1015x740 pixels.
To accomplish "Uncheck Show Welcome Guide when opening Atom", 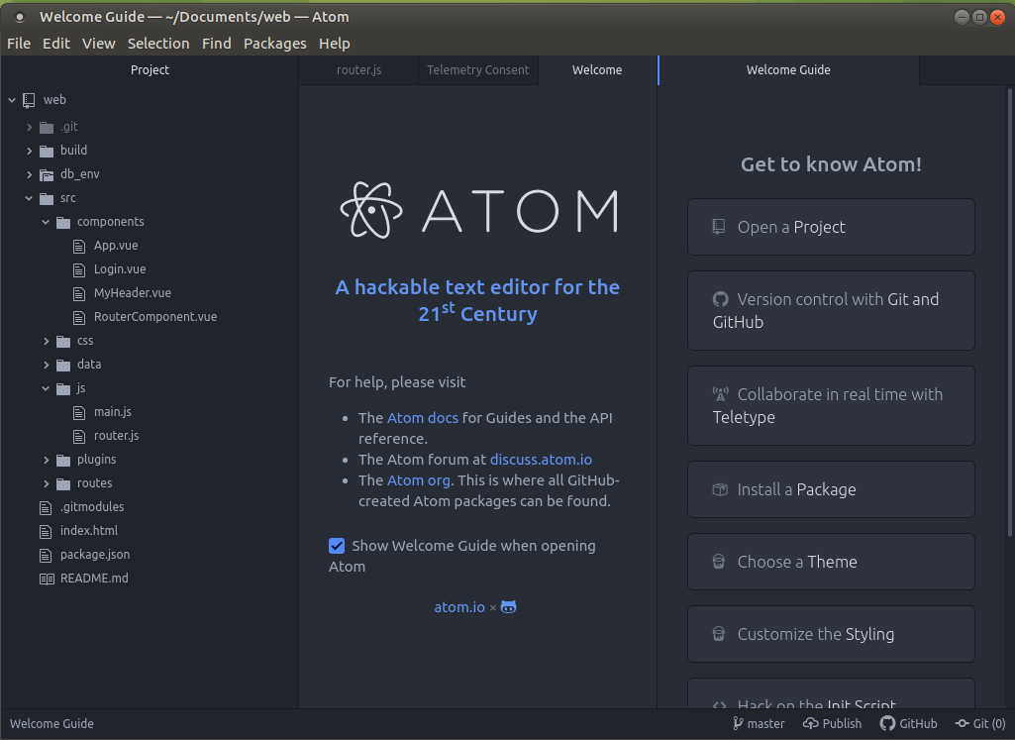I will (x=337, y=546).
